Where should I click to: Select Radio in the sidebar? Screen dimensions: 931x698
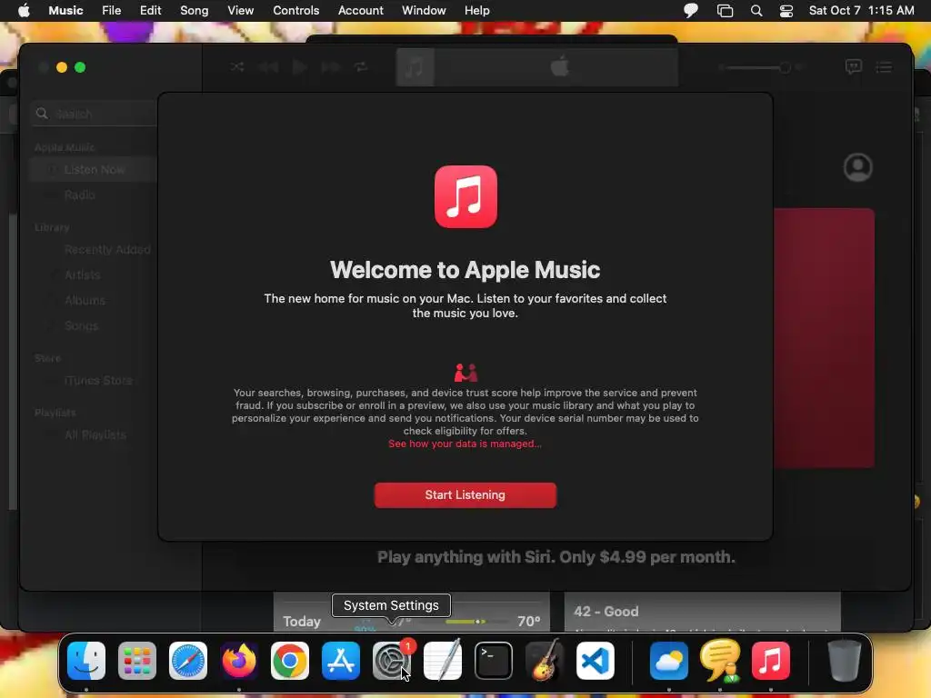80,194
